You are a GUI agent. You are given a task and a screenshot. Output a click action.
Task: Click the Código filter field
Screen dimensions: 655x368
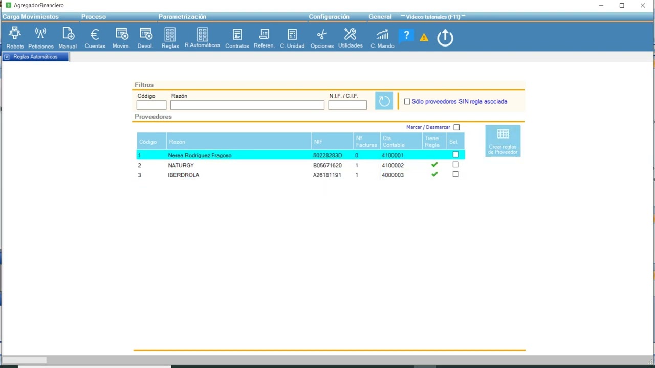point(151,105)
